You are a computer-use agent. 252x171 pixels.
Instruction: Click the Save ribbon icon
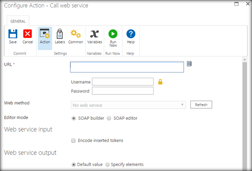13,36
